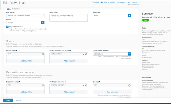Screen dimensions: 171x104
Task: Select the VPN_Admins source network entry
Action: pyautogui.click(x=56, y=54)
